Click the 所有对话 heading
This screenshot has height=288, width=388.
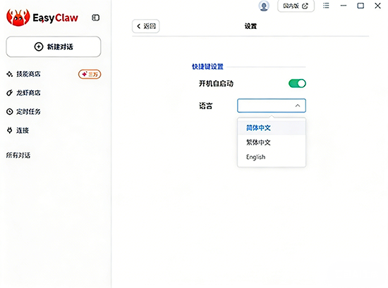[x=18, y=156]
